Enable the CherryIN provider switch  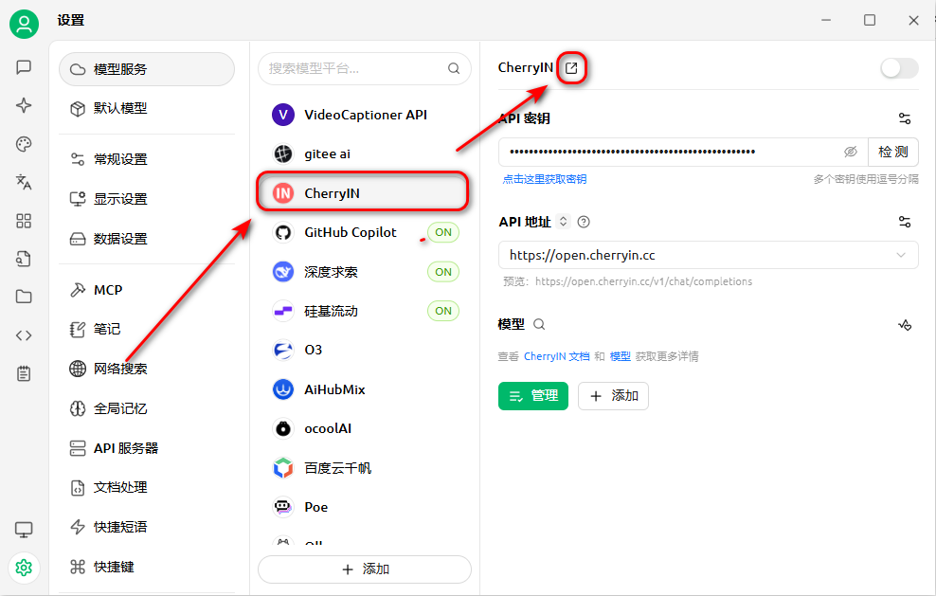[899, 68]
